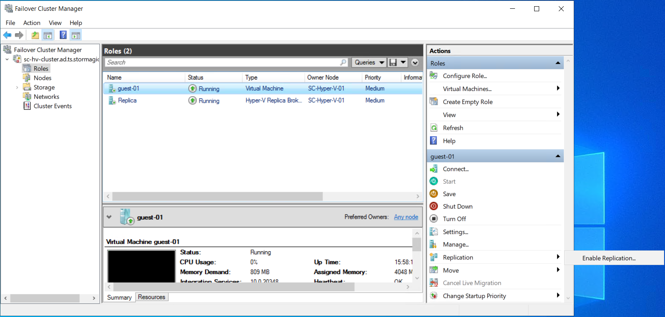Image resolution: width=665 pixels, height=317 pixels.
Task: Click the details panel vertical scrollbar thumb
Action: [416, 245]
